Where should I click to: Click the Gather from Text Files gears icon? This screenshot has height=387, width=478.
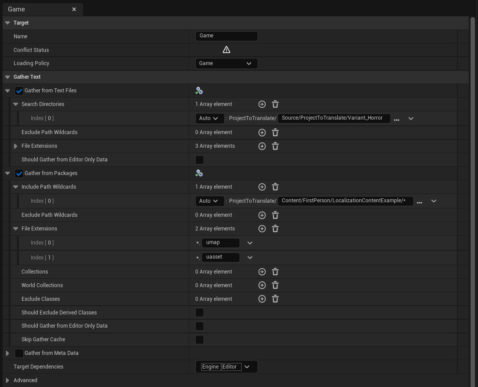199,91
